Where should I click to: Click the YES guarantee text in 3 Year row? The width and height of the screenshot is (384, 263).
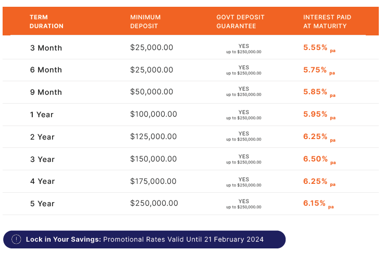click(244, 156)
